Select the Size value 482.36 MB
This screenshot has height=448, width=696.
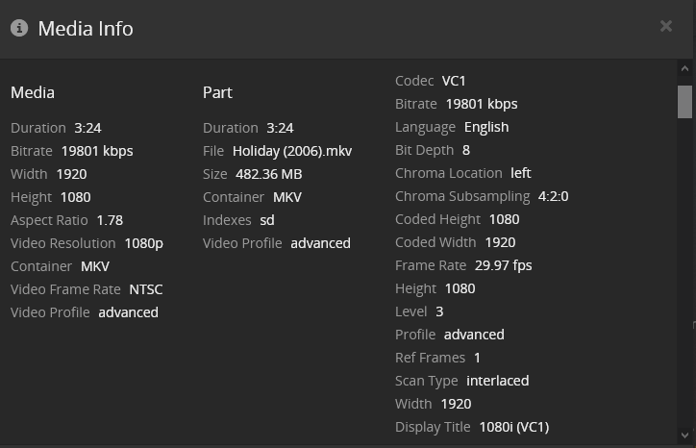[268, 174]
